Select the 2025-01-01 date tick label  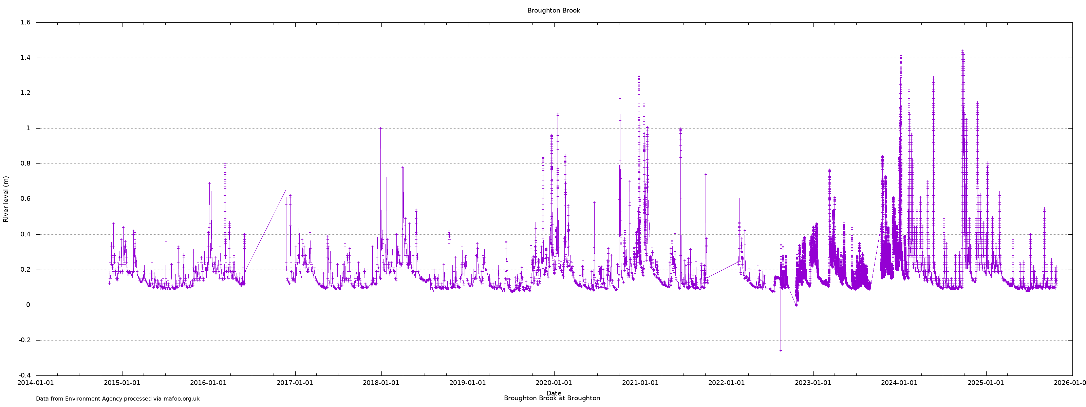pyautogui.click(x=986, y=383)
